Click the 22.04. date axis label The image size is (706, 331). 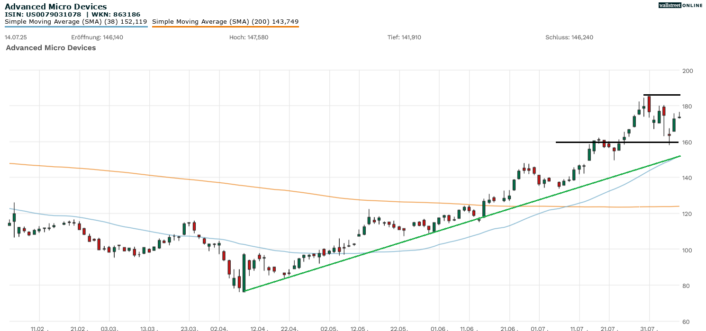(x=289, y=328)
